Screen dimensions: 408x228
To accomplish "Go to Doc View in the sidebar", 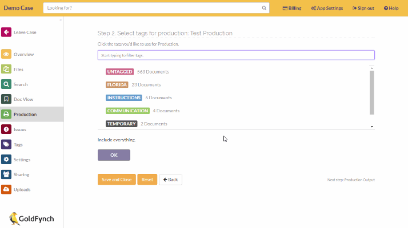I will tap(23, 99).
